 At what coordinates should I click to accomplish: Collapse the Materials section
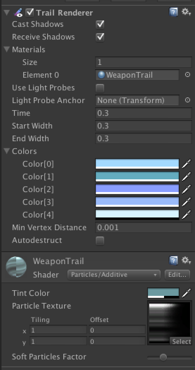tap(7, 49)
